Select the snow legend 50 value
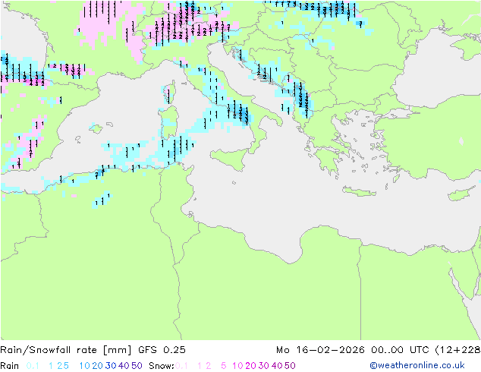 tap(290, 366)
